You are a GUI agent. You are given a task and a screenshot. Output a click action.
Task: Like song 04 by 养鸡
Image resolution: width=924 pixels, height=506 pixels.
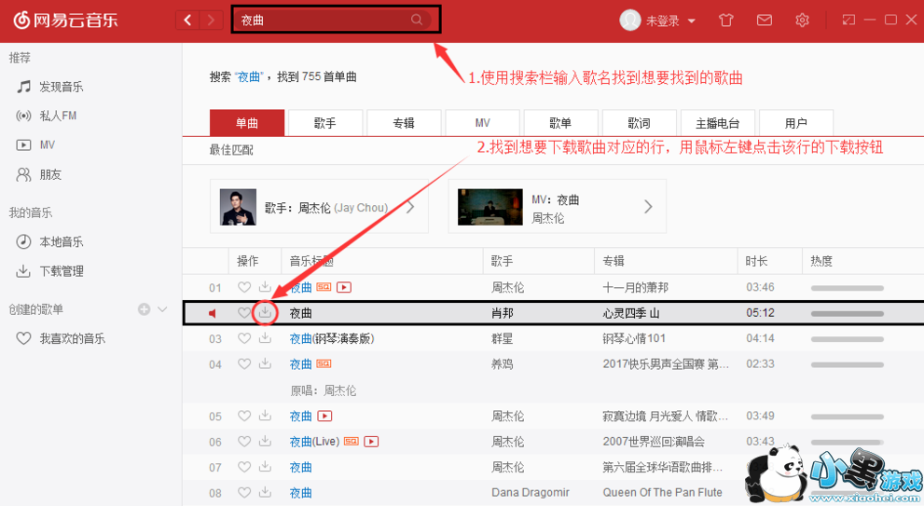point(244,364)
